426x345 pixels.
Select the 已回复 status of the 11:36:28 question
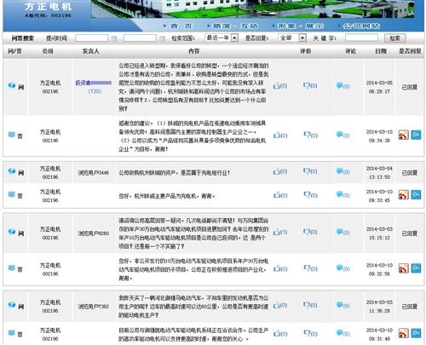tap(409, 307)
